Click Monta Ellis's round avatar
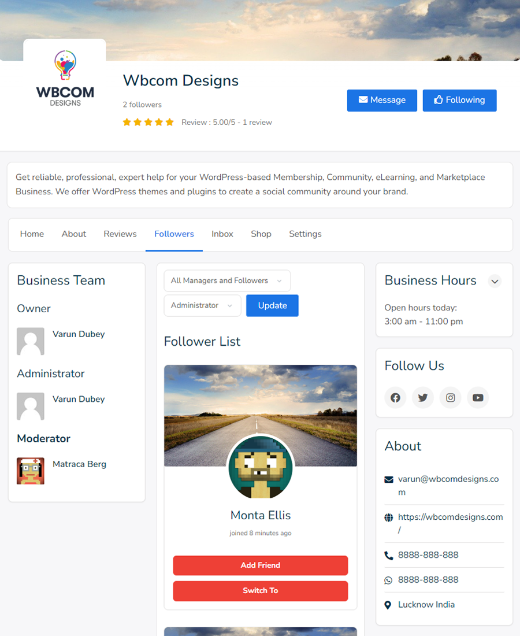 point(260,467)
